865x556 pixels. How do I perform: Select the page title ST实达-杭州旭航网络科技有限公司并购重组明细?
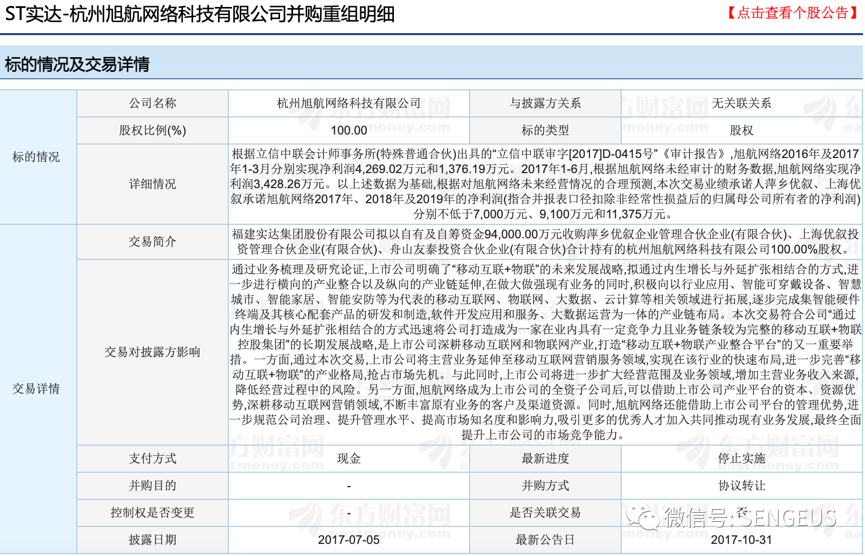point(200,14)
